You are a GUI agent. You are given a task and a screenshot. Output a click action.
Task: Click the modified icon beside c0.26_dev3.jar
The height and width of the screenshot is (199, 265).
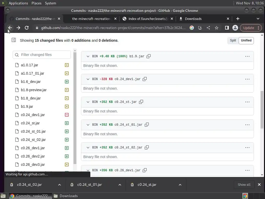pos(67,165)
